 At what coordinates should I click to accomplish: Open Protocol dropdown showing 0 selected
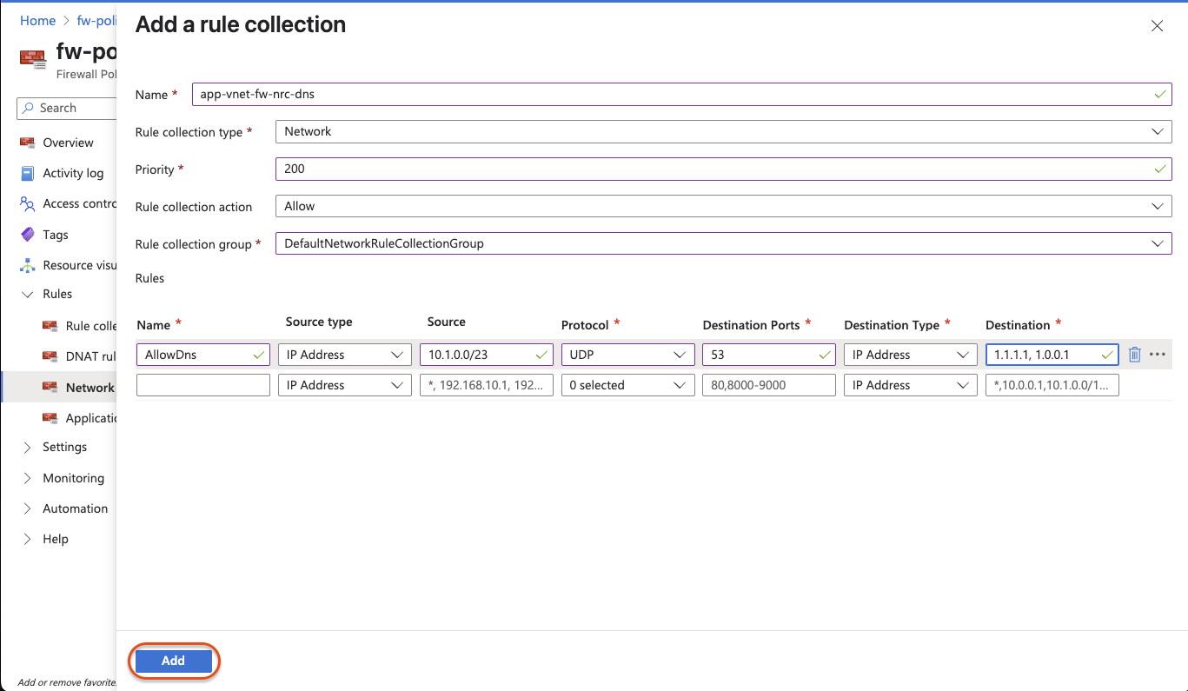(x=627, y=385)
